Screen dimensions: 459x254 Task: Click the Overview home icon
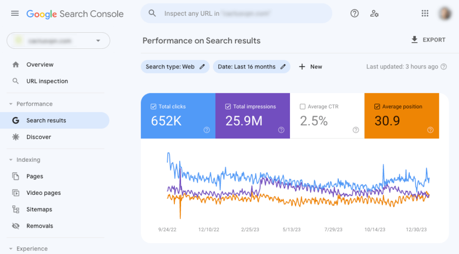[16, 65]
